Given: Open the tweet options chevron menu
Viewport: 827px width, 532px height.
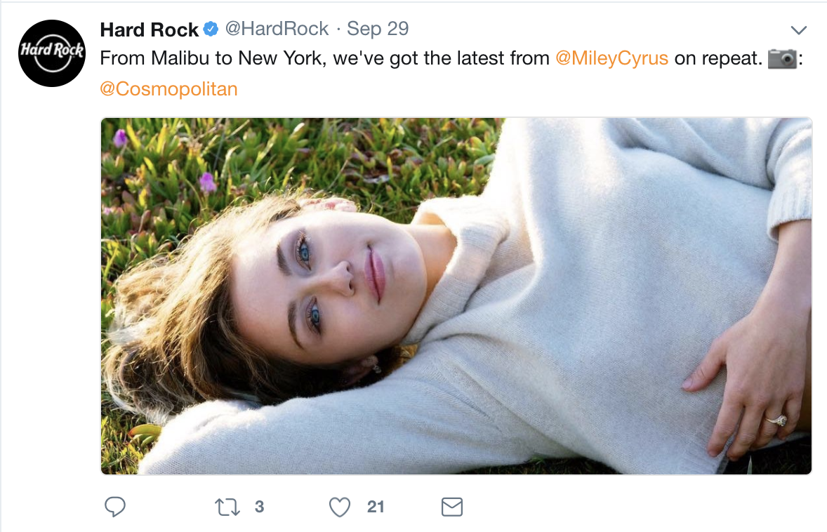Looking at the screenshot, I should pyautogui.click(x=798, y=30).
